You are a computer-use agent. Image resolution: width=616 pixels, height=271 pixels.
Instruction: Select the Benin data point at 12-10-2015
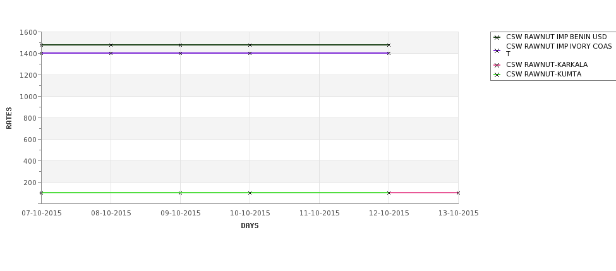click(389, 45)
